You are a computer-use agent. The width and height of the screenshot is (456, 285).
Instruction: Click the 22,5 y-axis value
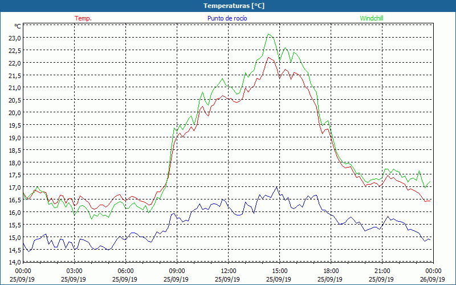(x=15, y=51)
